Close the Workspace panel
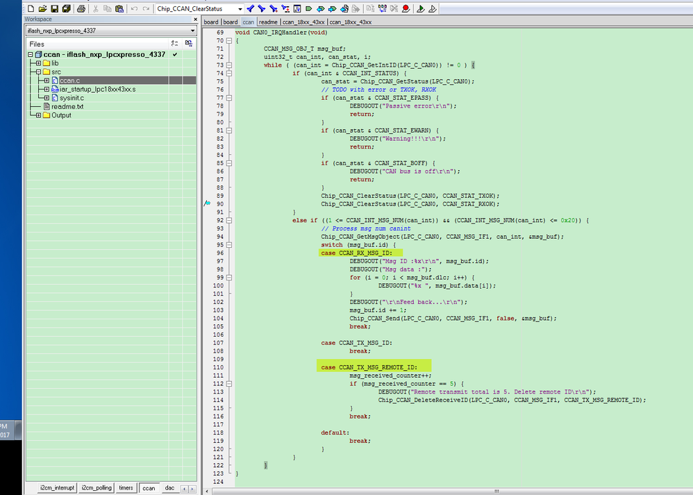This screenshot has height=495, width=693. coord(194,19)
